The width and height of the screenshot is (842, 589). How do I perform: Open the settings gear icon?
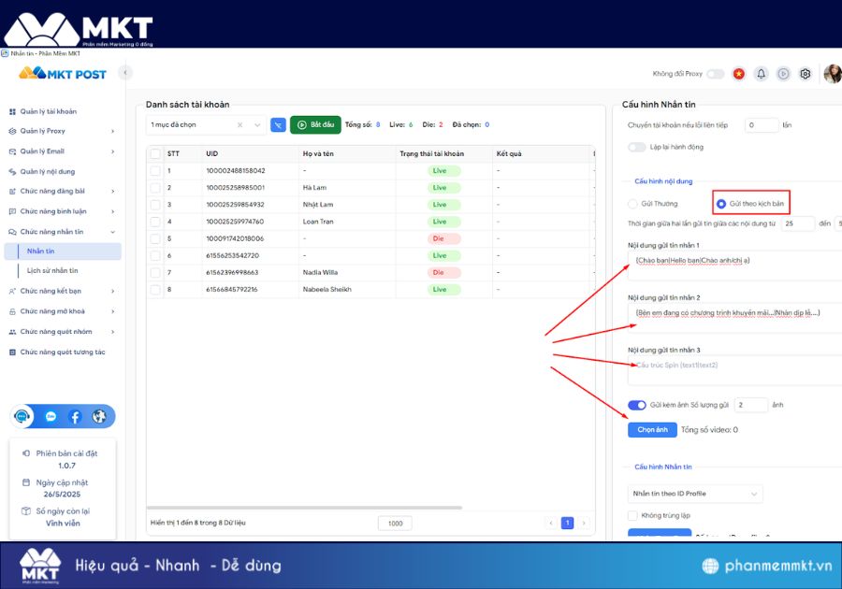805,73
